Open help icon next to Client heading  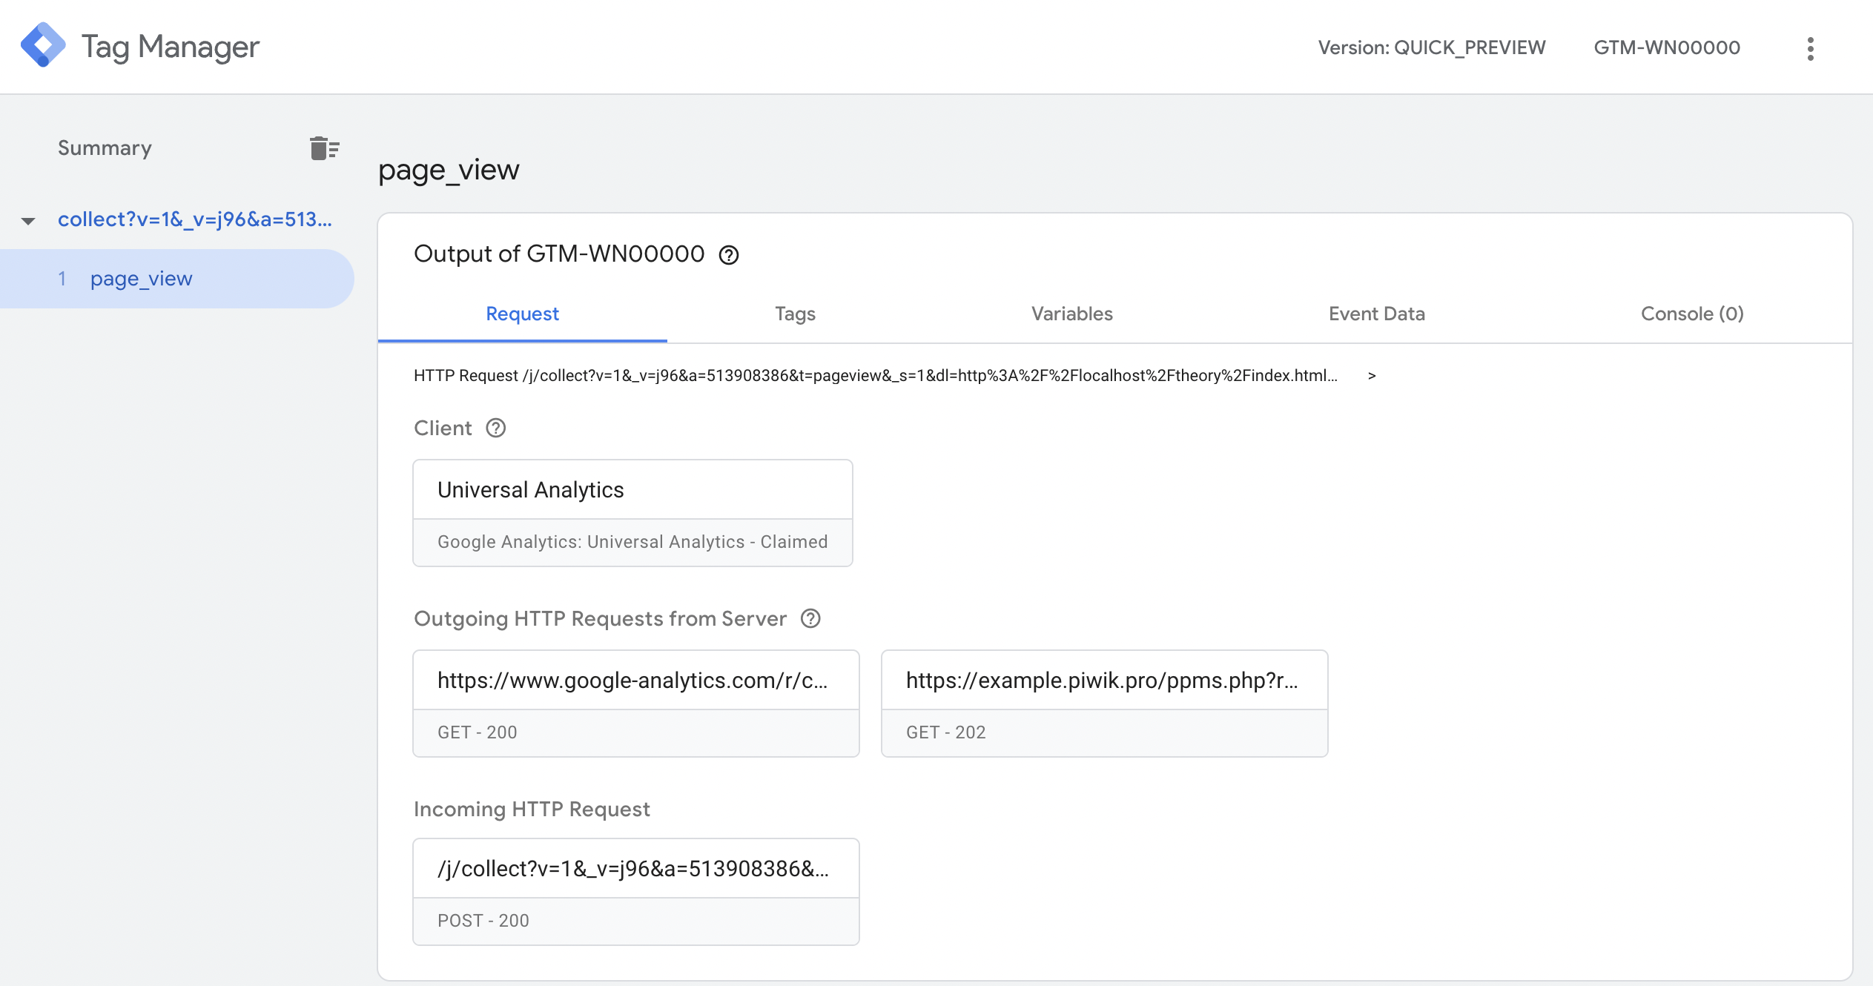pyautogui.click(x=495, y=429)
